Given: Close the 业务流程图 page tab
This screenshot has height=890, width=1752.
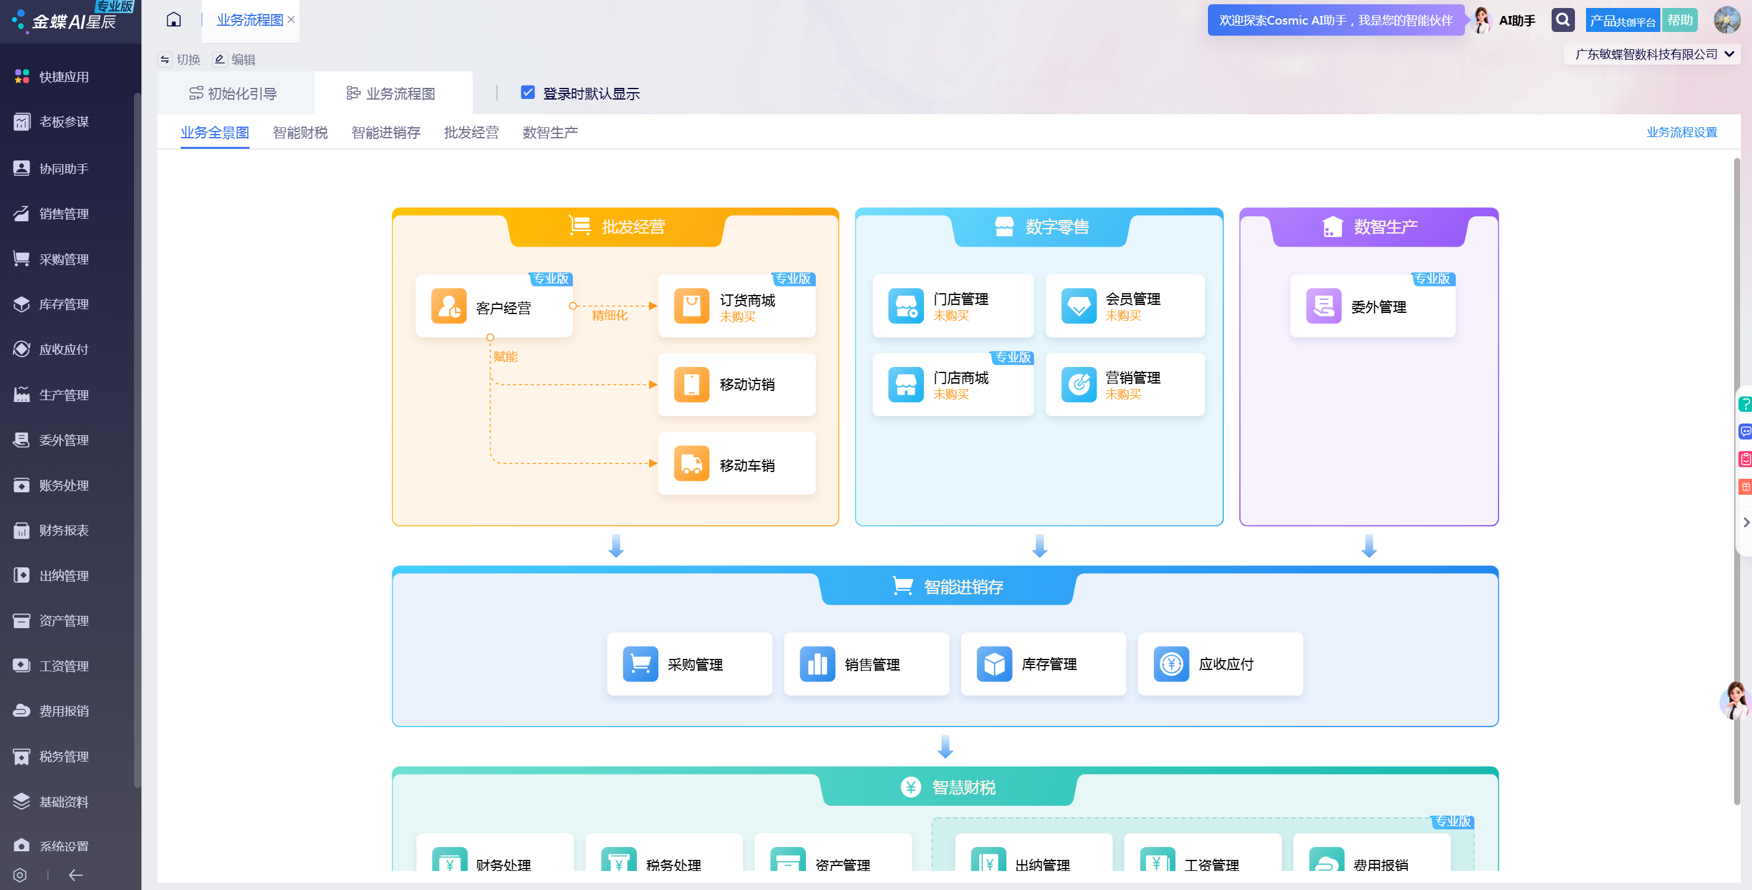Looking at the screenshot, I should 291,20.
